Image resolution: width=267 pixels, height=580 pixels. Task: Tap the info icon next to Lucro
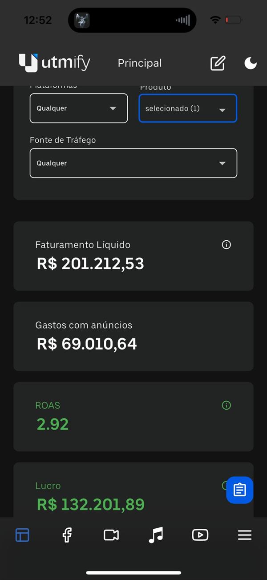point(226,485)
